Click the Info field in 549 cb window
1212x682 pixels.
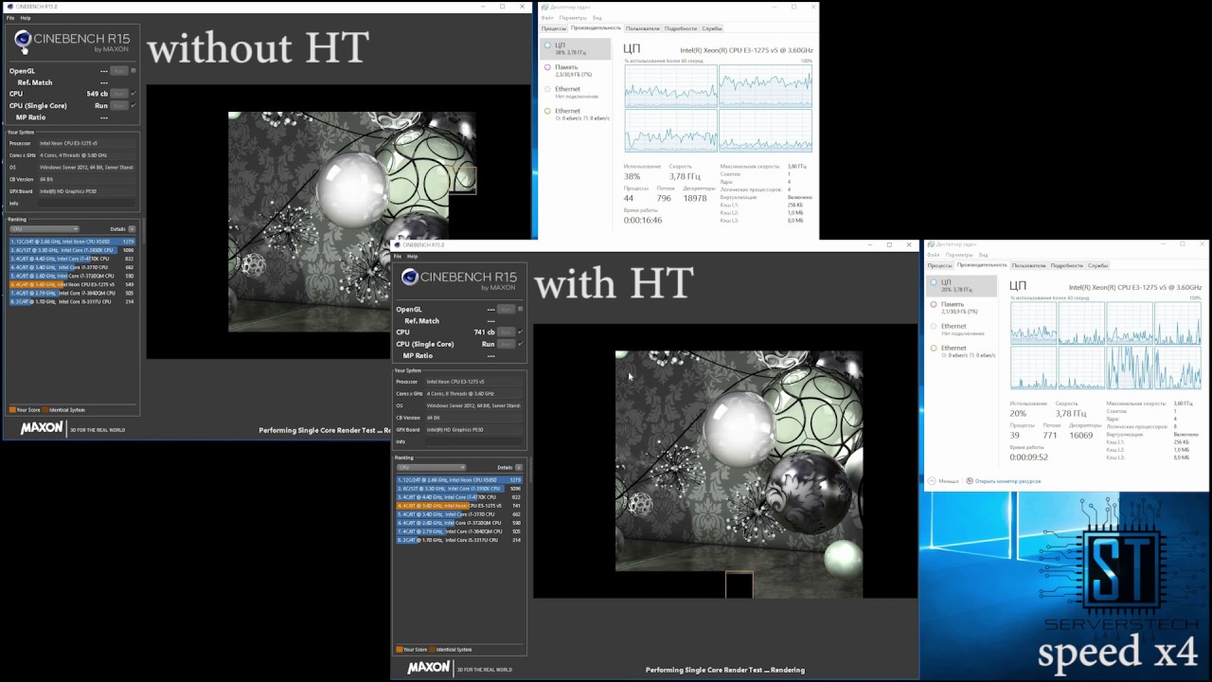tap(87, 203)
